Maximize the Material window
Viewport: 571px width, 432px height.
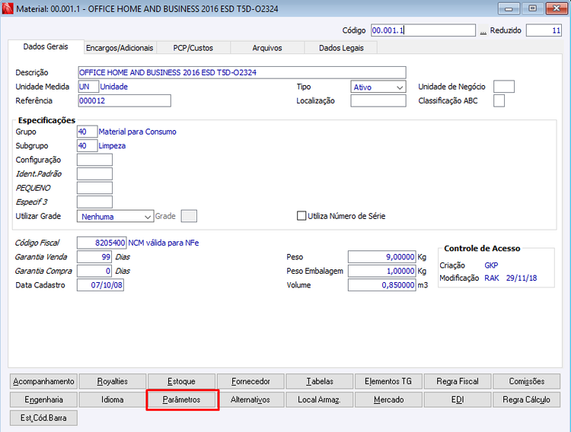(x=532, y=8)
